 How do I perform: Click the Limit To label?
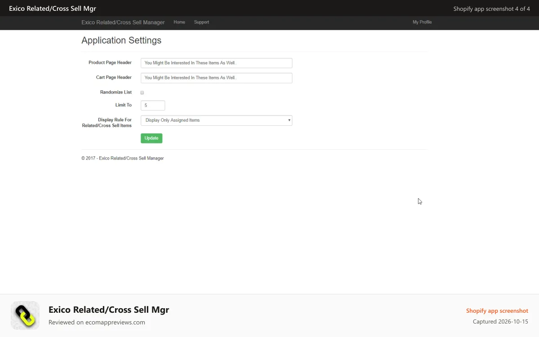[124, 105]
